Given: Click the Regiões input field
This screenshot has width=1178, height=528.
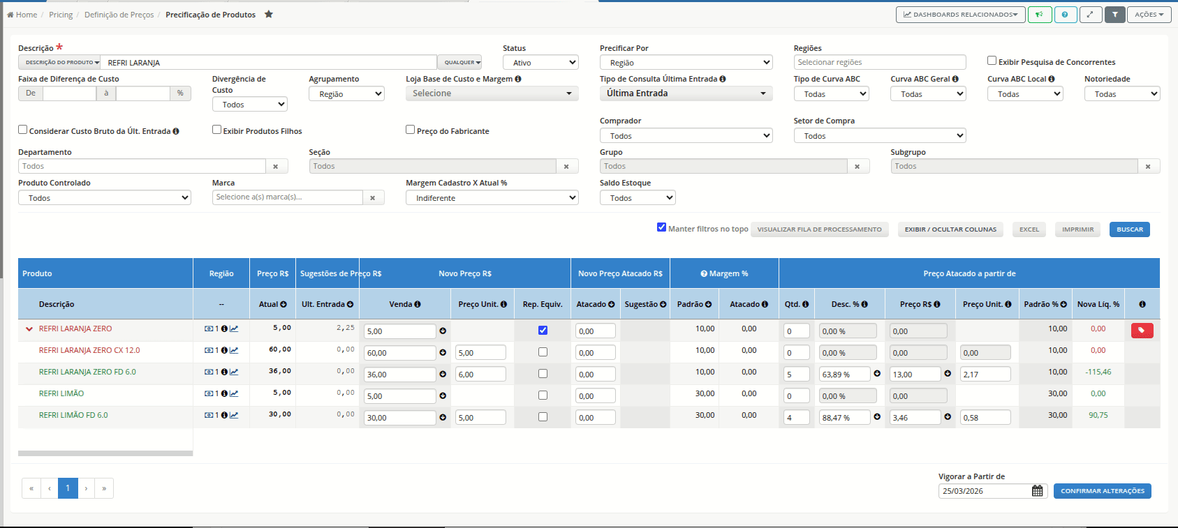Looking at the screenshot, I should tap(880, 63).
